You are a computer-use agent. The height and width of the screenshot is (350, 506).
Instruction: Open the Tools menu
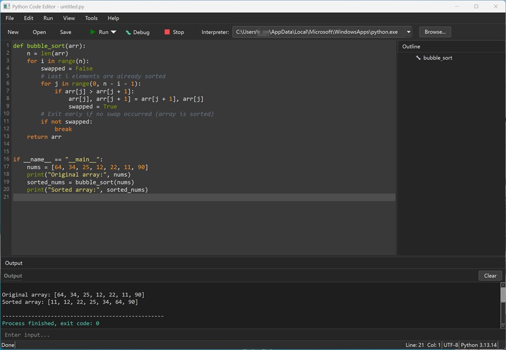click(x=91, y=18)
